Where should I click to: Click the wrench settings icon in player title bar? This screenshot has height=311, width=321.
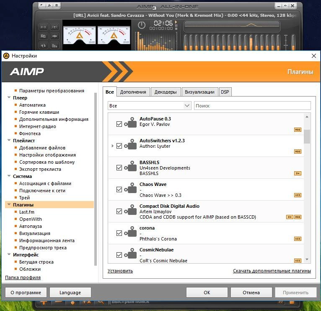49,5
